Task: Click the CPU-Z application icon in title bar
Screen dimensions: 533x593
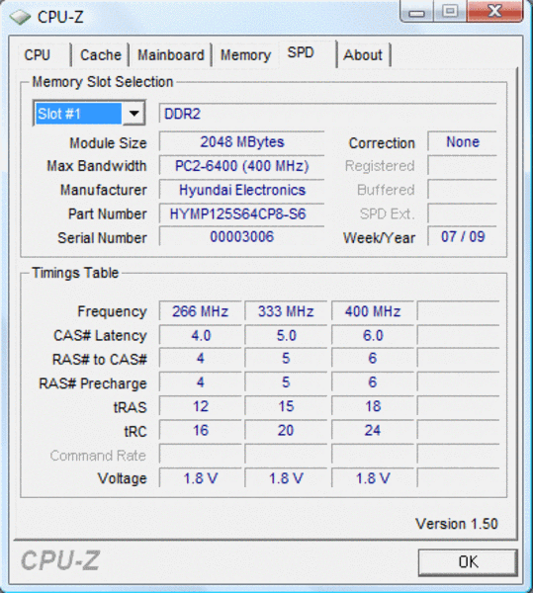Action: coord(20,18)
